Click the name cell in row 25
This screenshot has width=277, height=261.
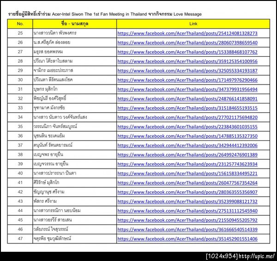[x=74, y=33]
